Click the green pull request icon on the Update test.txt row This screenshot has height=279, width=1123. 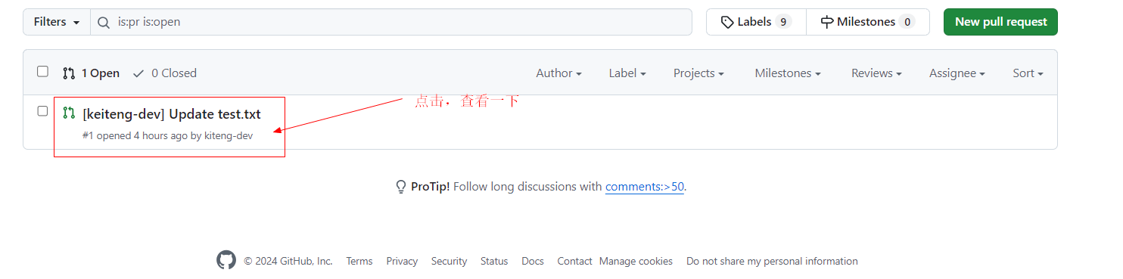click(x=69, y=113)
